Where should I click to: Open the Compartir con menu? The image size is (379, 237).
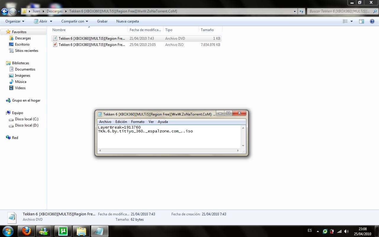pyautogui.click(x=75, y=21)
